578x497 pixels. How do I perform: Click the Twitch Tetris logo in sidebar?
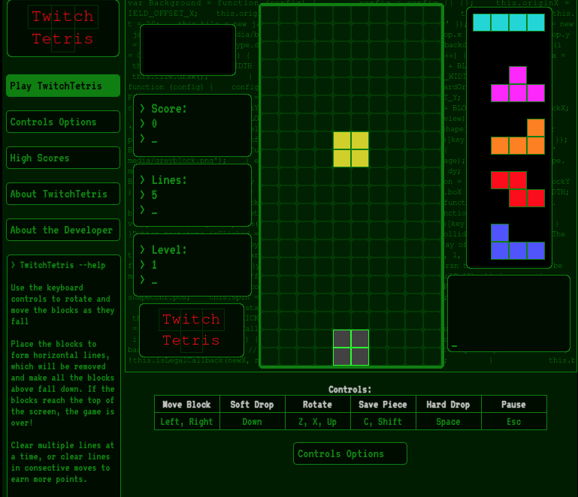(63, 28)
